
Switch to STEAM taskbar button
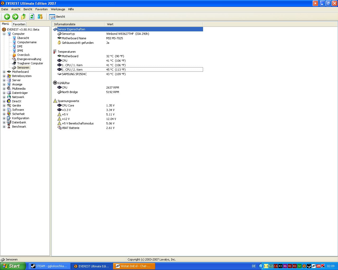(x=49, y=266)
